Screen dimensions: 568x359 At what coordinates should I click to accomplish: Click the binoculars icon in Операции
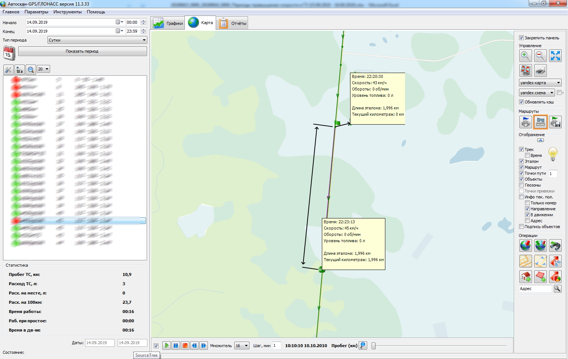[555, 246]
